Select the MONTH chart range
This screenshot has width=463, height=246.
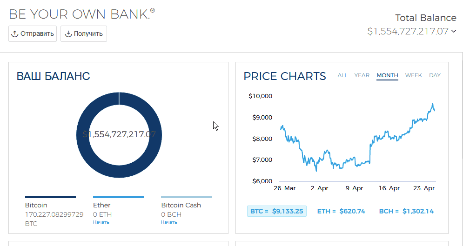pos(387,75)
